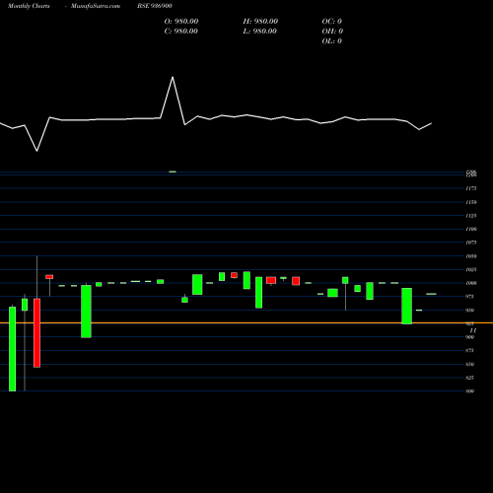Click the "11" label below the orange line
Screen dimensions: 493x493
coord(473,330)
